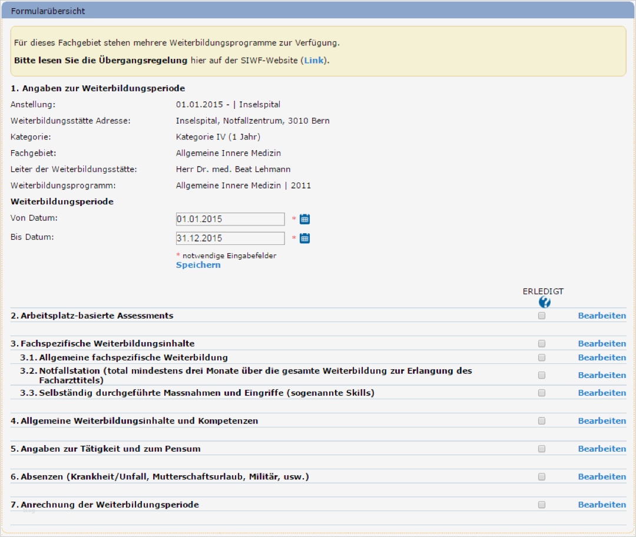636x537 pixels.
Task: Check ERLEDIGT for Fachspezifische Weiterbildungsinhalte
Action: 542,343
